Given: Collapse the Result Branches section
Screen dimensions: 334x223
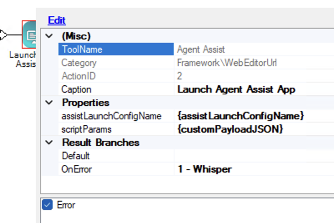Looking at the screenshot, I should [x=49, y=142].
